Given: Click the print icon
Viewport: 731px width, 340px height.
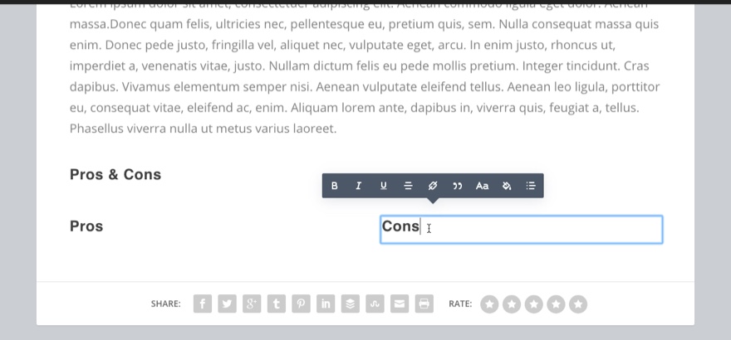Looking at the screenshot, I should (x=424, y=304).
